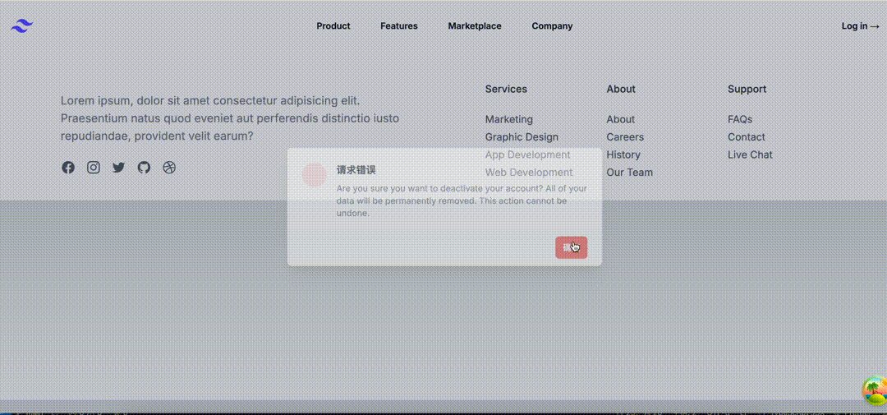Click the Tailwind wave logo
The image size is (887, 415).
21,26
